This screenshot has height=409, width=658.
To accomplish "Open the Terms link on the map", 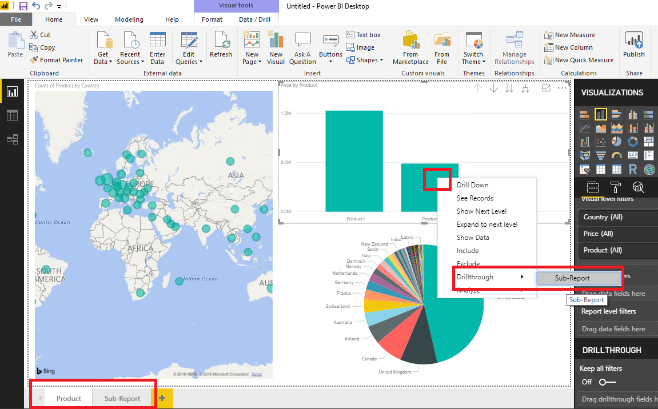I will 257,374.
